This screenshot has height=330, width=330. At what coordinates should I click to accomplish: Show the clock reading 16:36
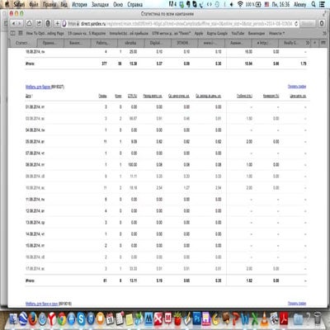click(x=281, y=4)
